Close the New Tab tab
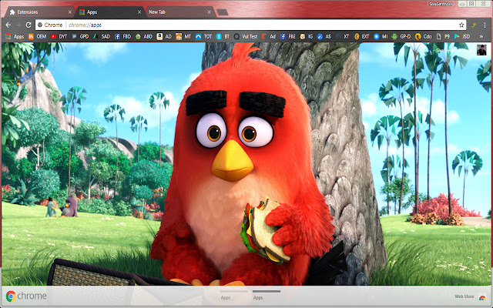This screenshot has height=308, width=493. [210, 12]
